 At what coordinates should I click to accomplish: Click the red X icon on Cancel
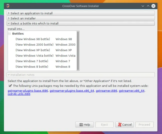[120, 124]
